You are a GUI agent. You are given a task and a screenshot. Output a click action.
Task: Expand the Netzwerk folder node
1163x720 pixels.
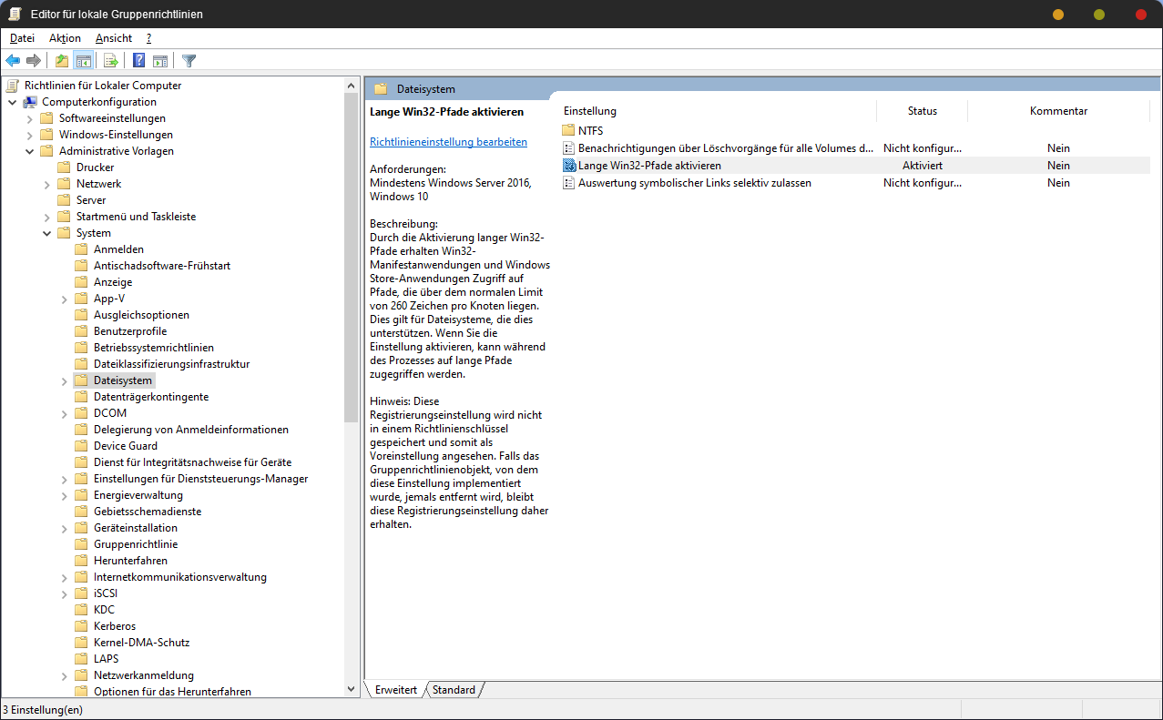[x=47, y=184]
